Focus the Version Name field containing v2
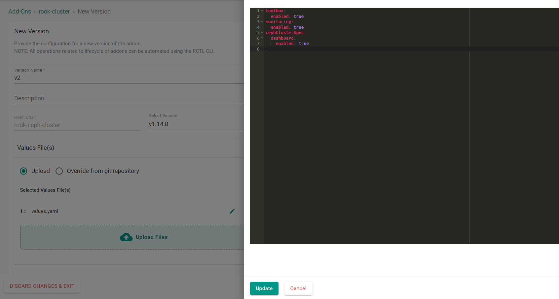 129,78
